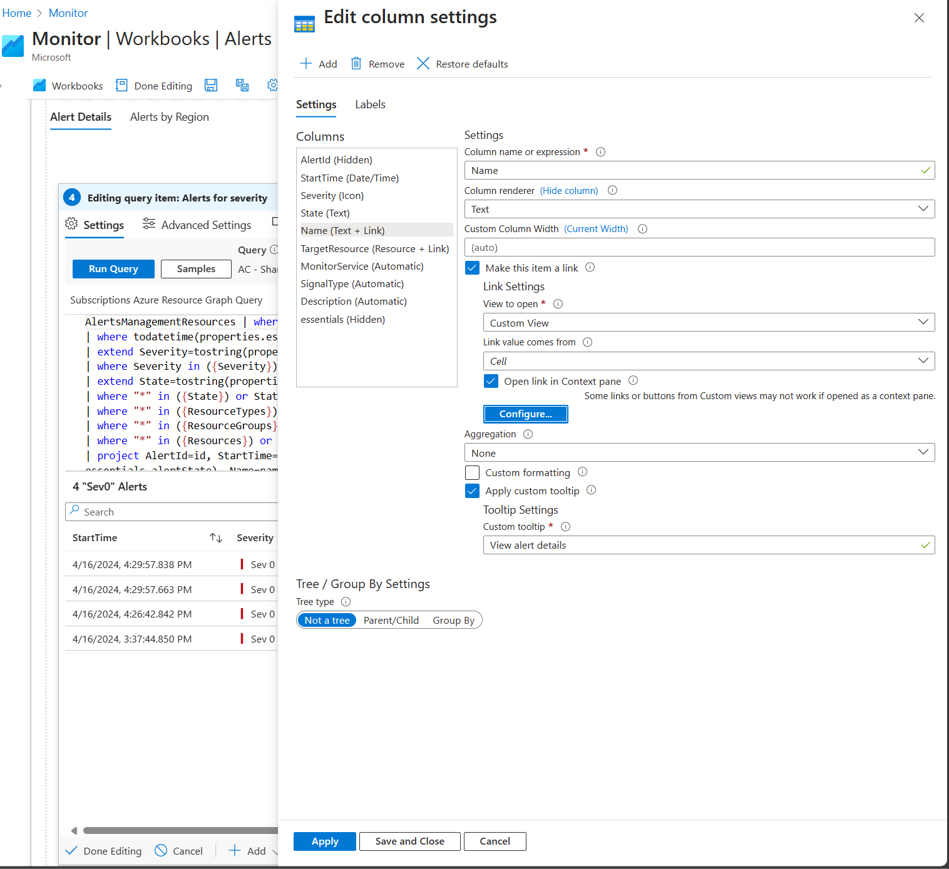The height and width of the screenshot is (869, 949).
Task: Click the info icon beside Aggregation
Action: [528, 434]
